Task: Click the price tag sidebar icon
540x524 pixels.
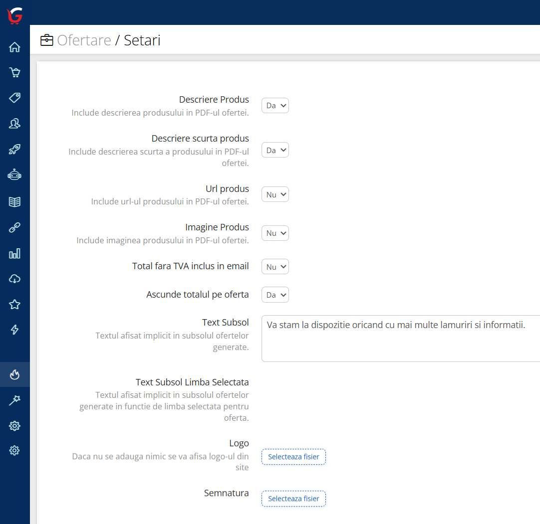Action: pyautogui.click(x=14, y=98)
